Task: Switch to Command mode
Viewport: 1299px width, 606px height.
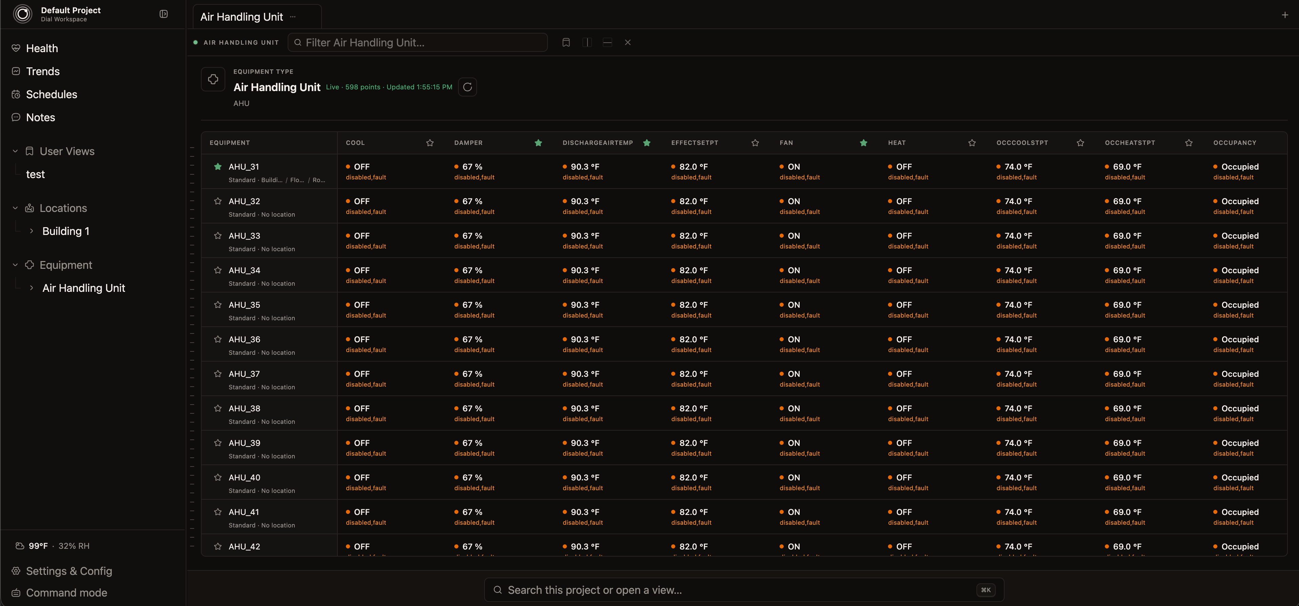Action: 66,593
